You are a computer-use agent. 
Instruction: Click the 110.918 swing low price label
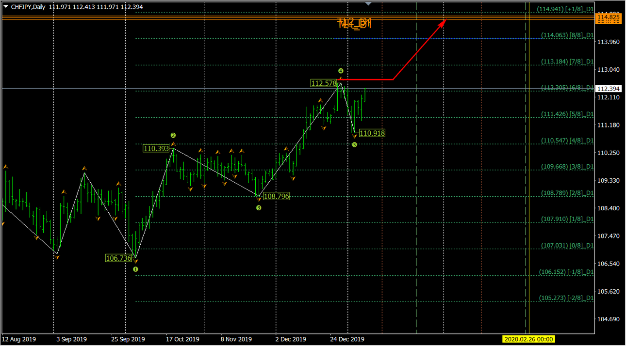(372, 133)
